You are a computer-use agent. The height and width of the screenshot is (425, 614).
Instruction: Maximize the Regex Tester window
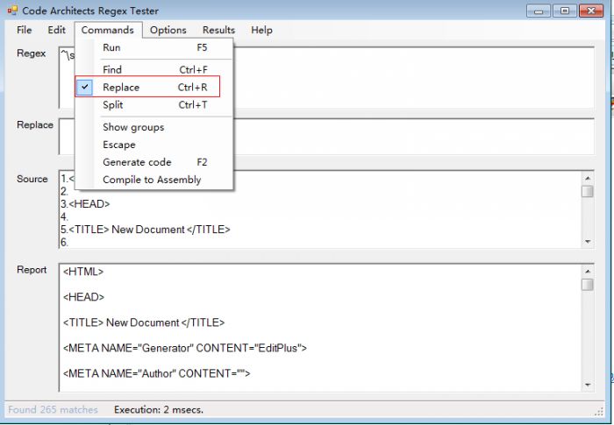563,11
